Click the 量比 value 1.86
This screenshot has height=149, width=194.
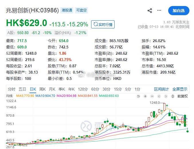[62, 54]
